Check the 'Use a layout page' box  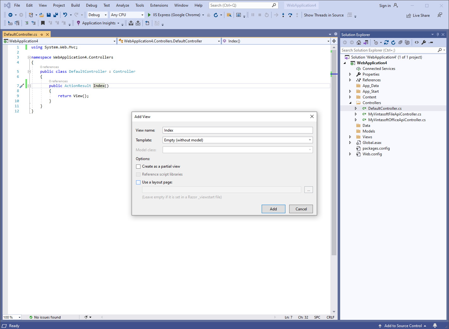click(x=138, y=182)
